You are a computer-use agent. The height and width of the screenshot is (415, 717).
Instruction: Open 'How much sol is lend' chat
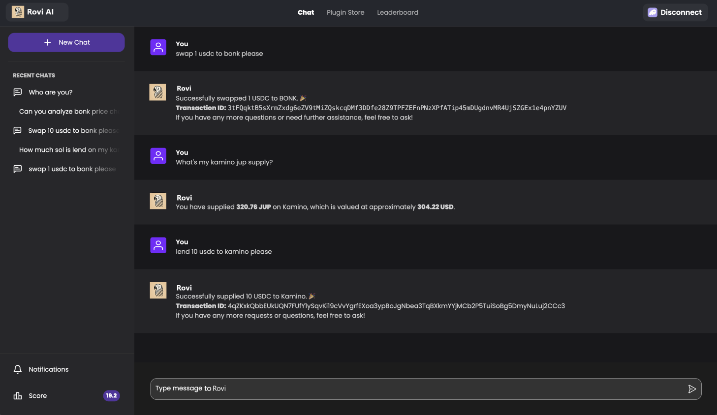(x=68, y=150)
